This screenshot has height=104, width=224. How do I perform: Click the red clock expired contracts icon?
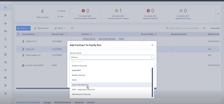[x=148, y=11]
